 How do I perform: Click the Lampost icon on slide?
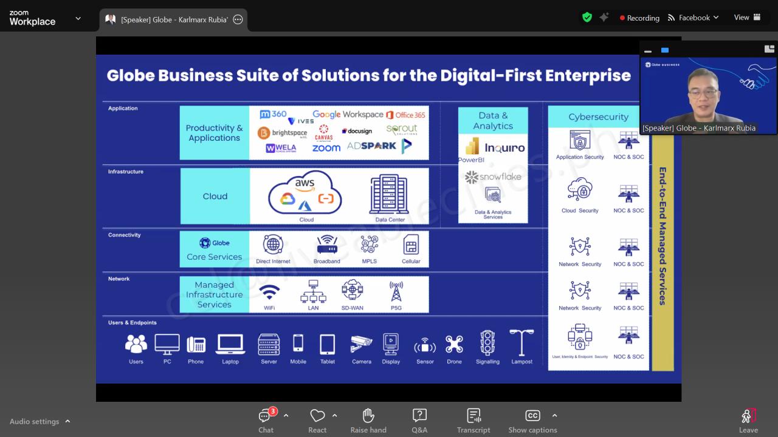pyautogui.click(x=522, y=343)
